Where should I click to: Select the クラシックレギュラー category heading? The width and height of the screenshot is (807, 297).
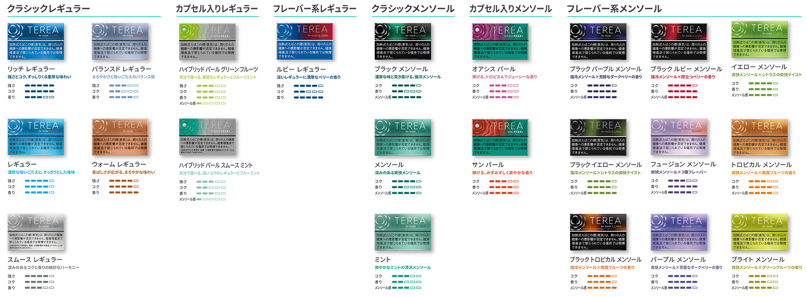(48, 8)
